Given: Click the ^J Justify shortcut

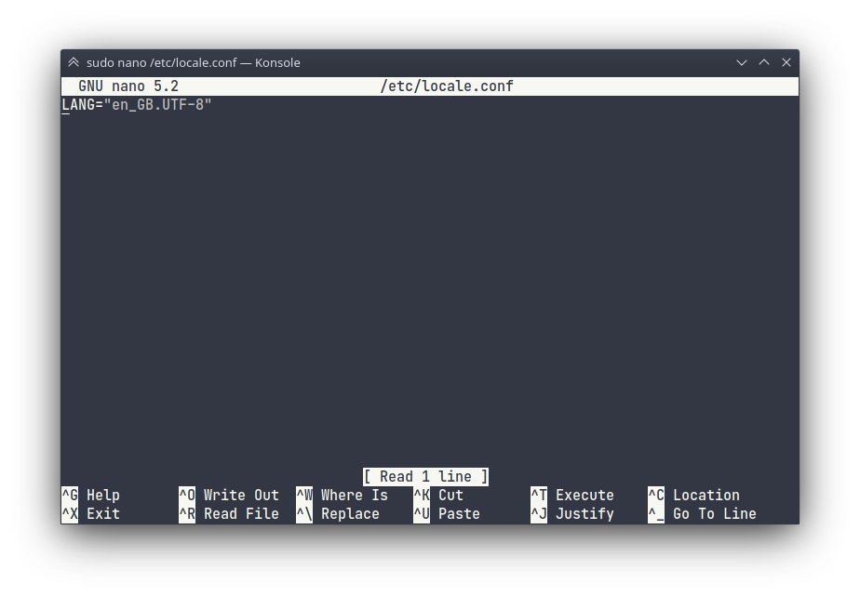Looking at the screenshot, I should pos(572,514).
